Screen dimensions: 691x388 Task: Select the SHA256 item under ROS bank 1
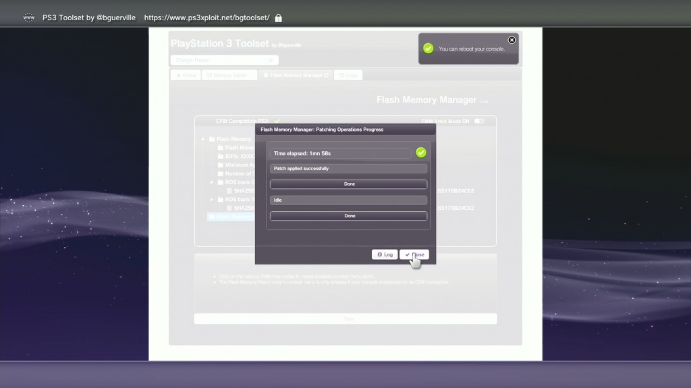tap(241, 208)
